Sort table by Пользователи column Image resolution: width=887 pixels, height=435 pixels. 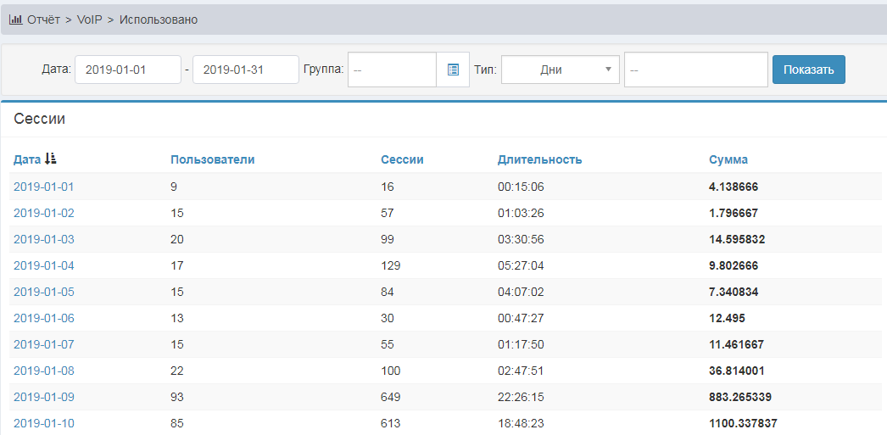pyautogui.click(x=212, y=159)
